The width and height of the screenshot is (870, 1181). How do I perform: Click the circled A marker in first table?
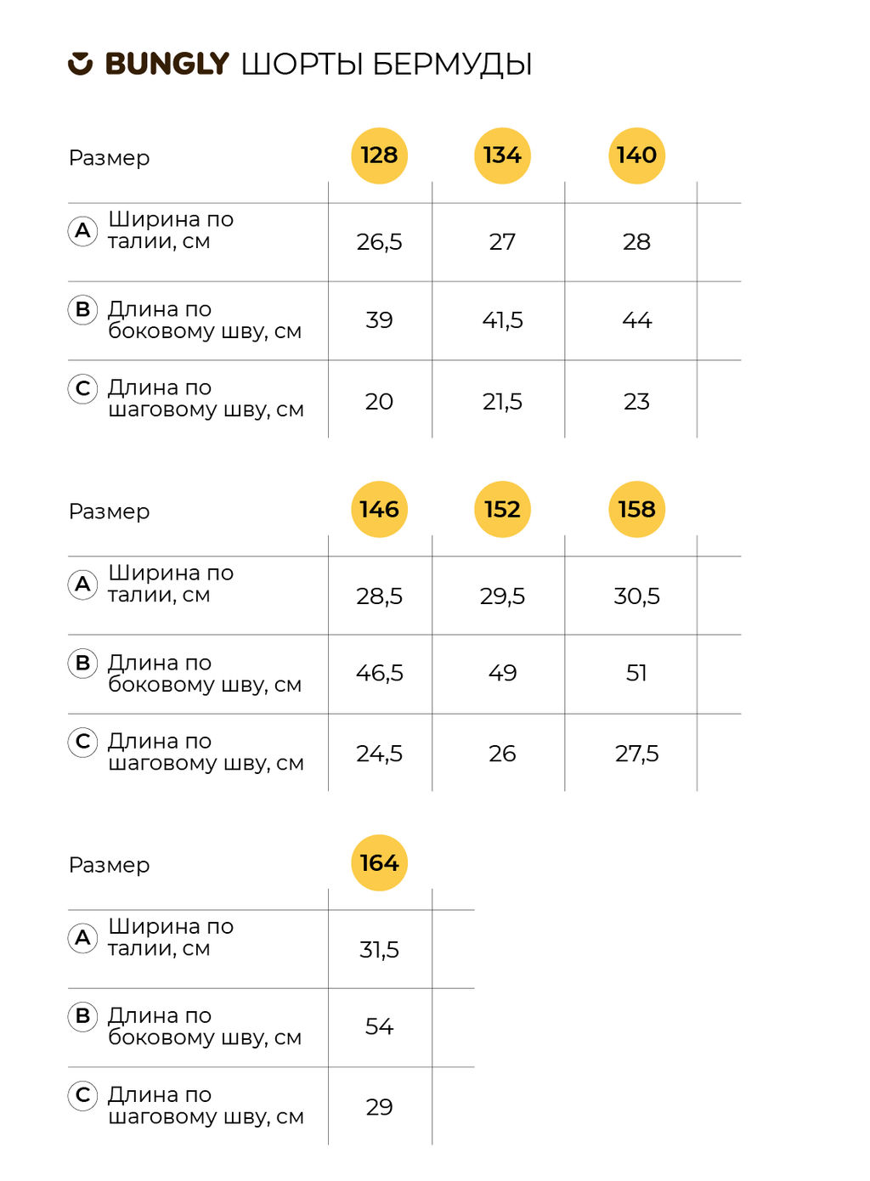pyautogui.click(x=82, y=230)
